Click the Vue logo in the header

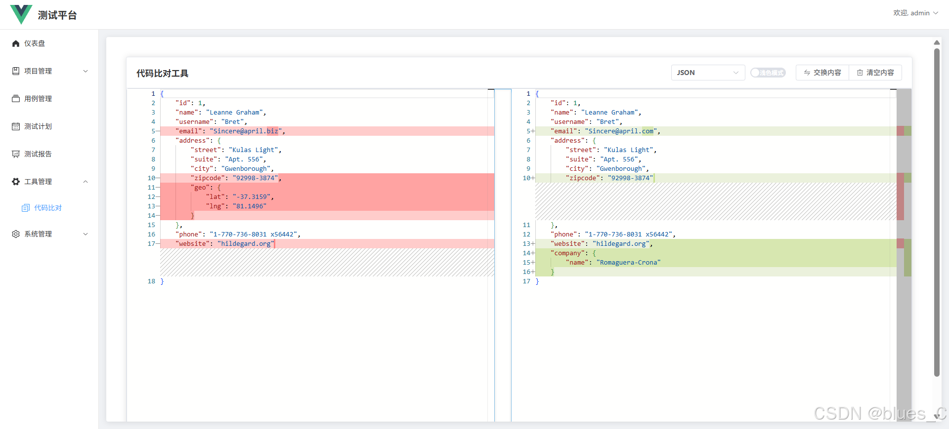point(21,14)
